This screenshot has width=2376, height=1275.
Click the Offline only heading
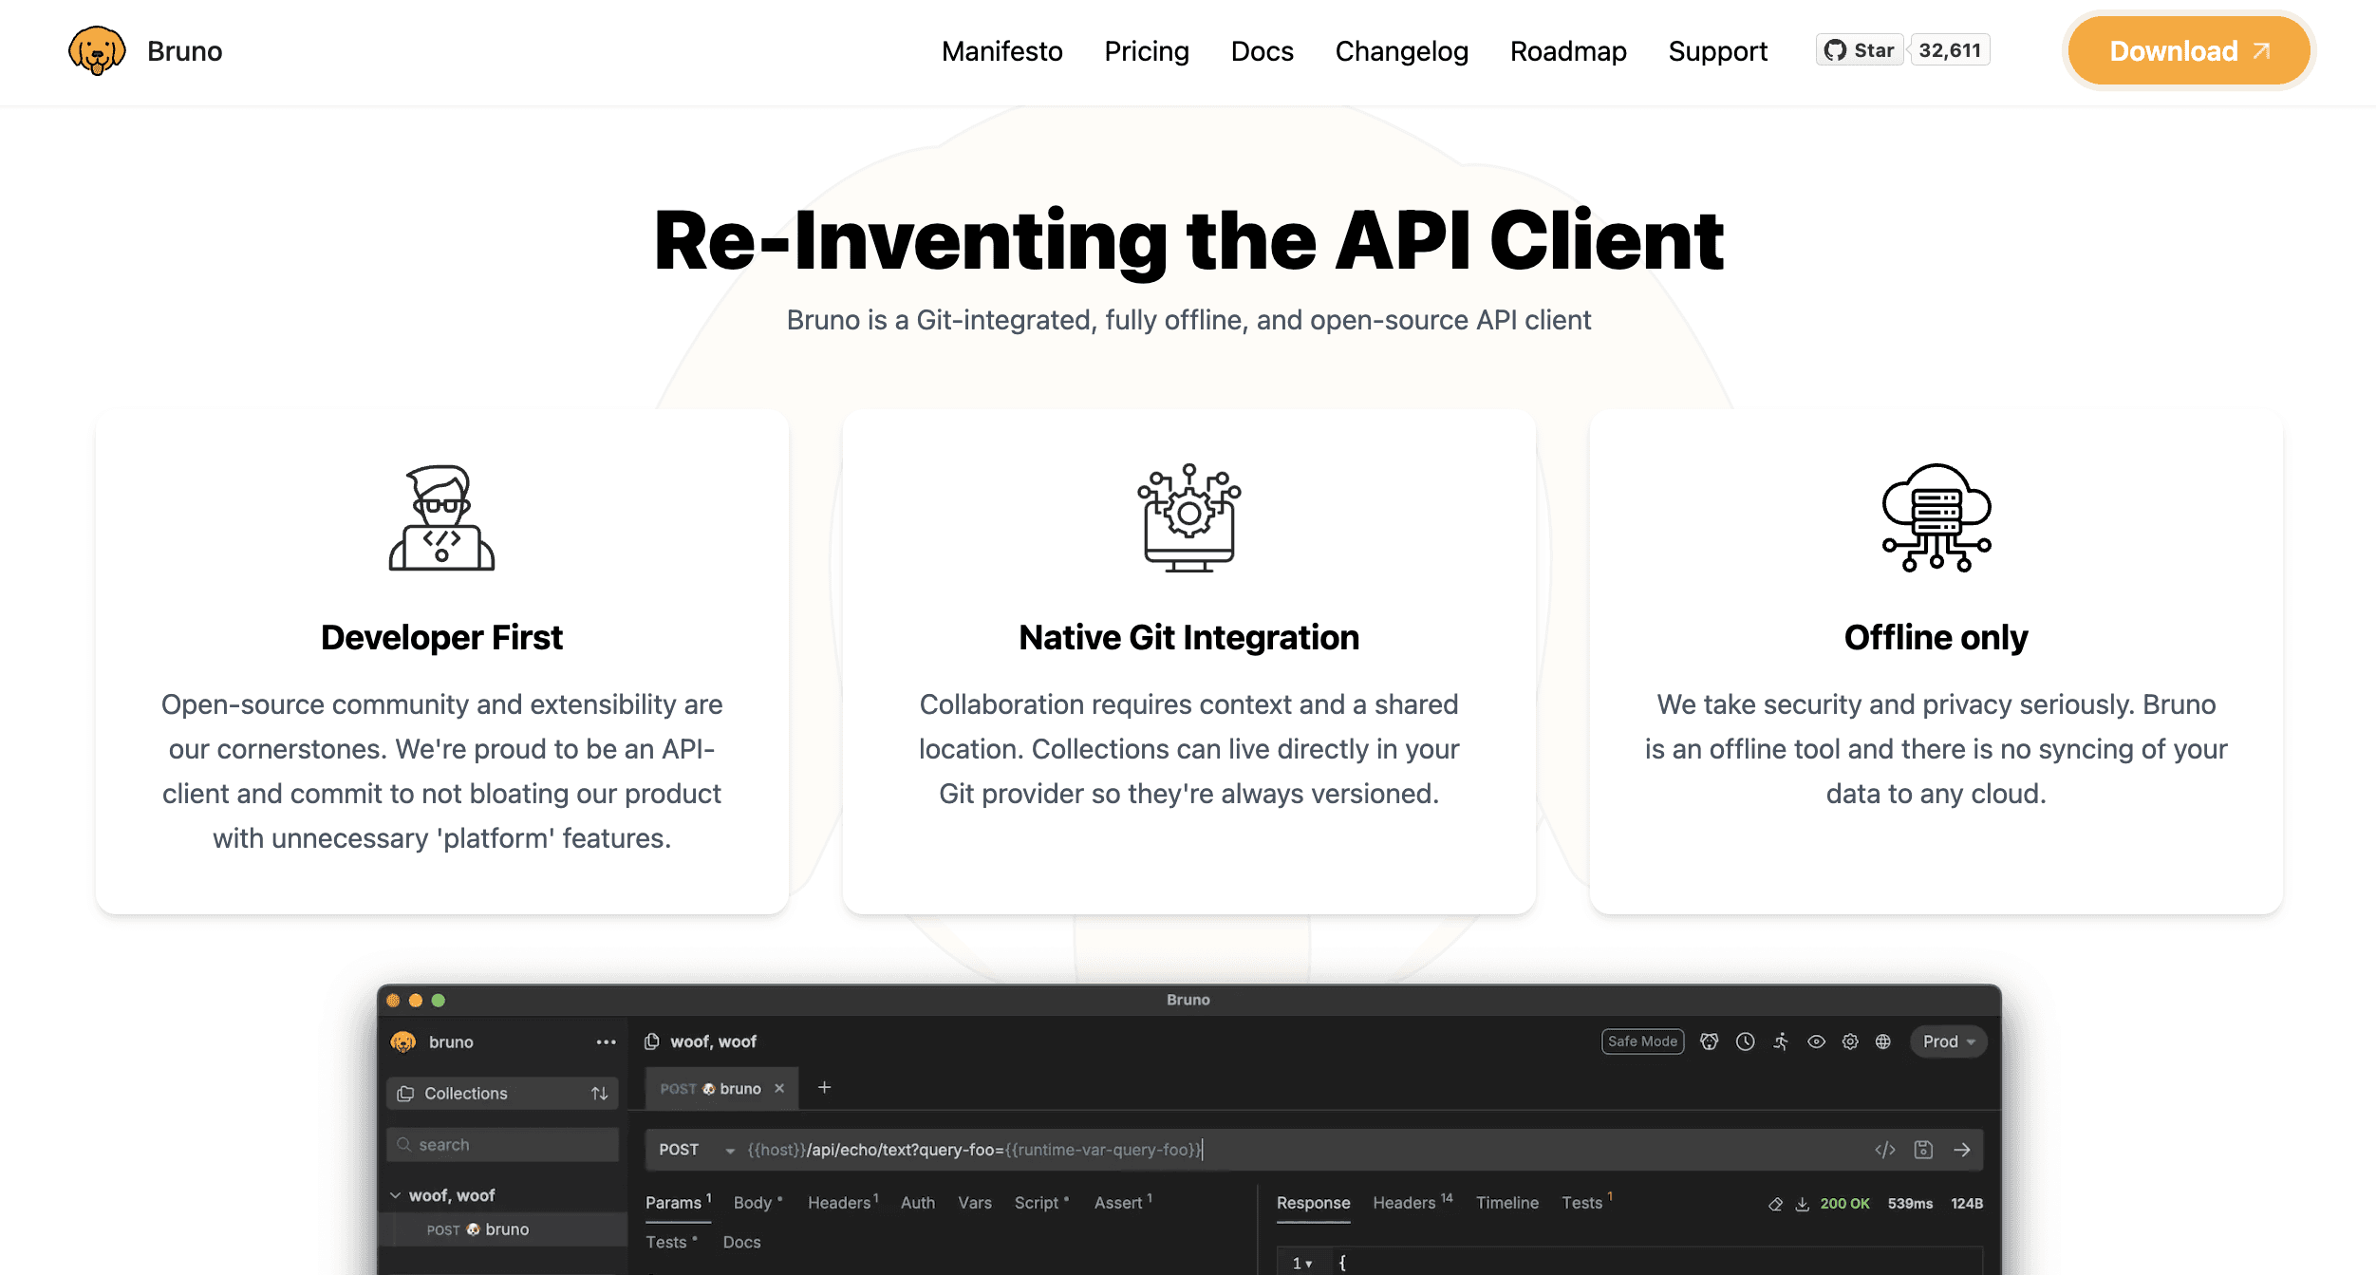(x=1936, y=637)
